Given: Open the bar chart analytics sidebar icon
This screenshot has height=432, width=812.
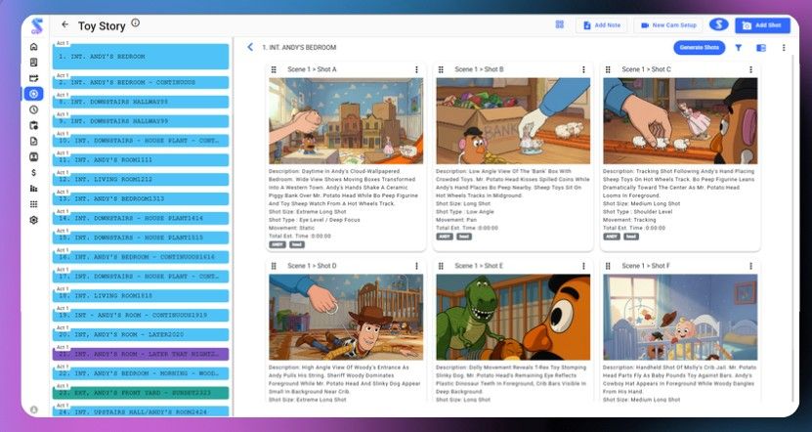Looking at the screenshot, I should 33,188.
